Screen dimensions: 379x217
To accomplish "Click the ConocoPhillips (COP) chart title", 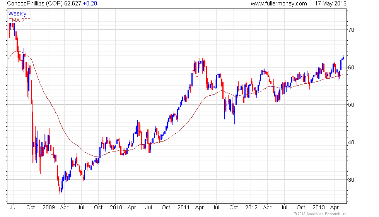I will [35, 3].
